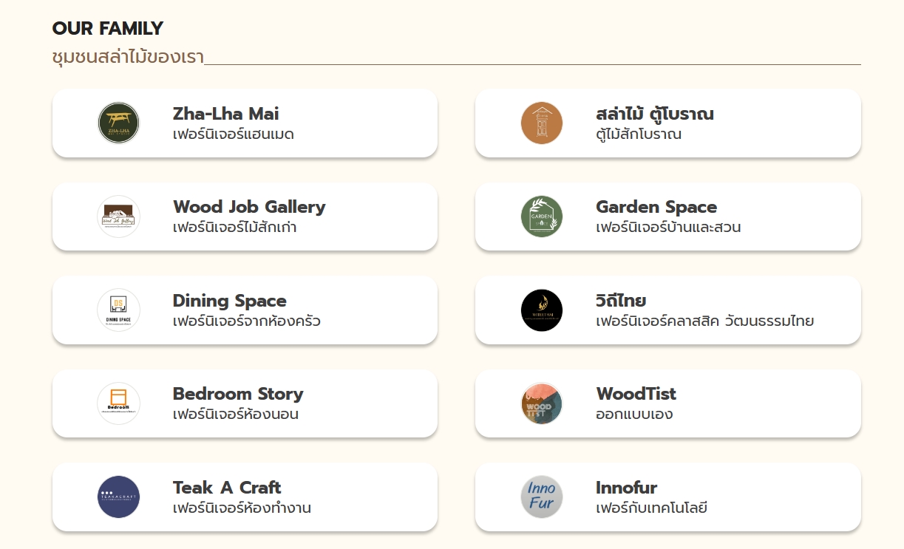This screenshot has width=904, height=549.
Task: Click the WoodTist mountain logo icon
Action: [542, 403]
